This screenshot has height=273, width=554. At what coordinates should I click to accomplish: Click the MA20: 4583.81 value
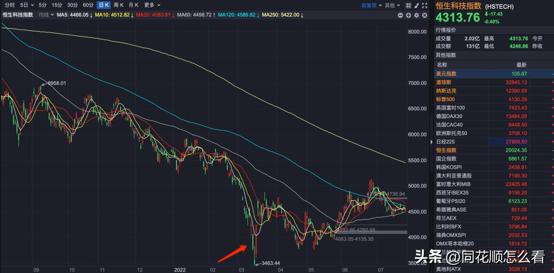click(155, 15)
